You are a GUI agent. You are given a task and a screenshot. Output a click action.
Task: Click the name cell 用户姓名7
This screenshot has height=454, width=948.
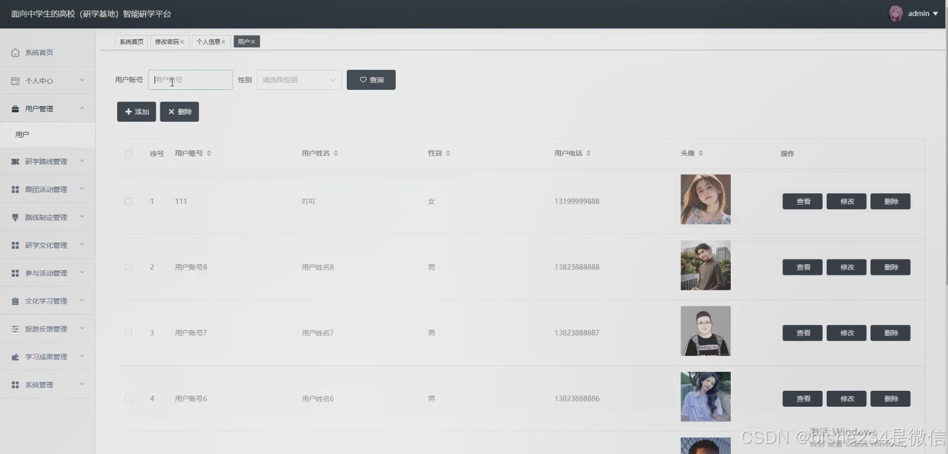coord(318,333)
